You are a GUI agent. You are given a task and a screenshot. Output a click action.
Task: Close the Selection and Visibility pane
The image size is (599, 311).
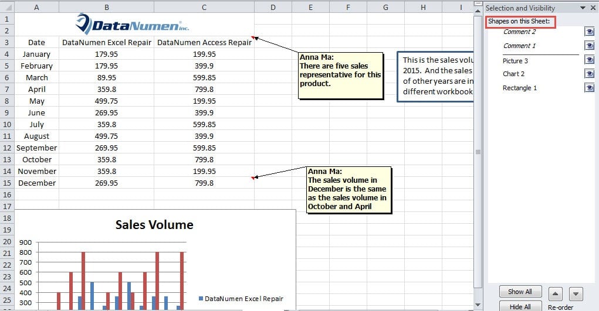pos(593,8)
